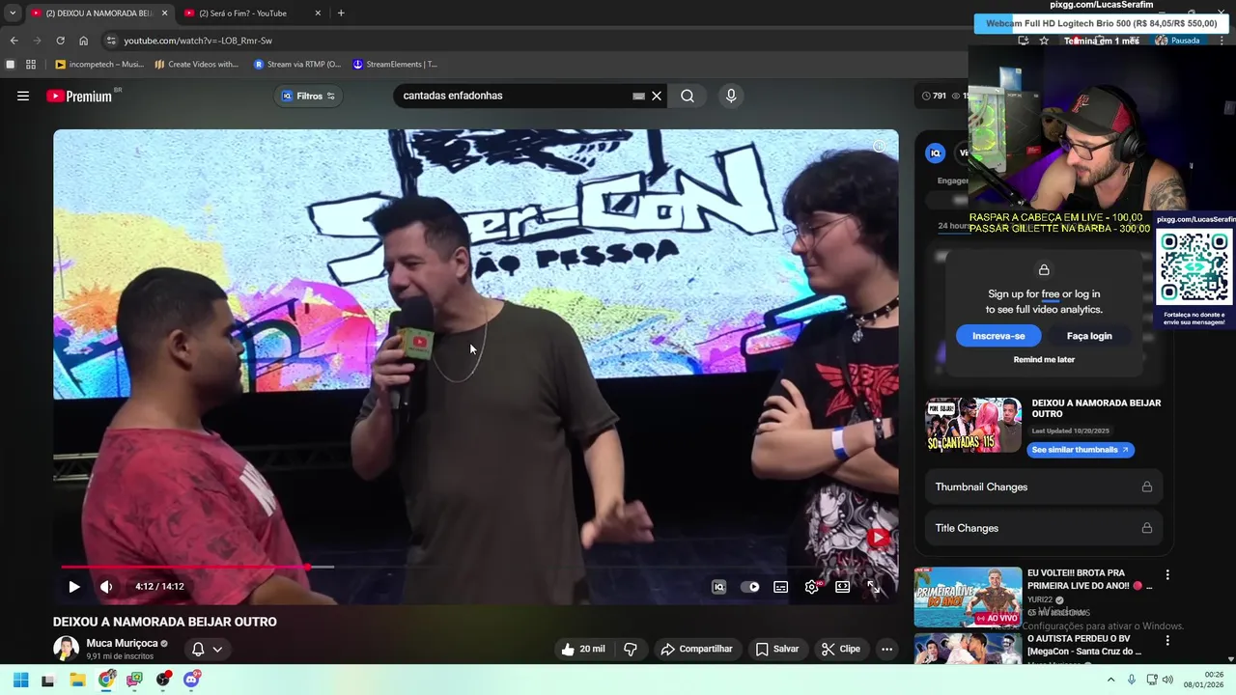This screenshot has width=1236, height=695.
Task: Open vidIQ icon in player controls
Action: point(718,587)
